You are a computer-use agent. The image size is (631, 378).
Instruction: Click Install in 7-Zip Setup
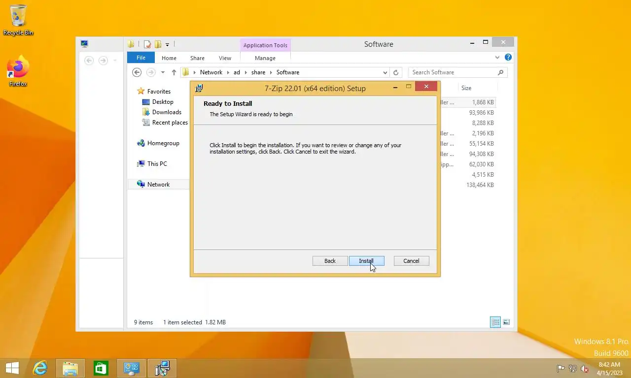(x=366, y=261)
